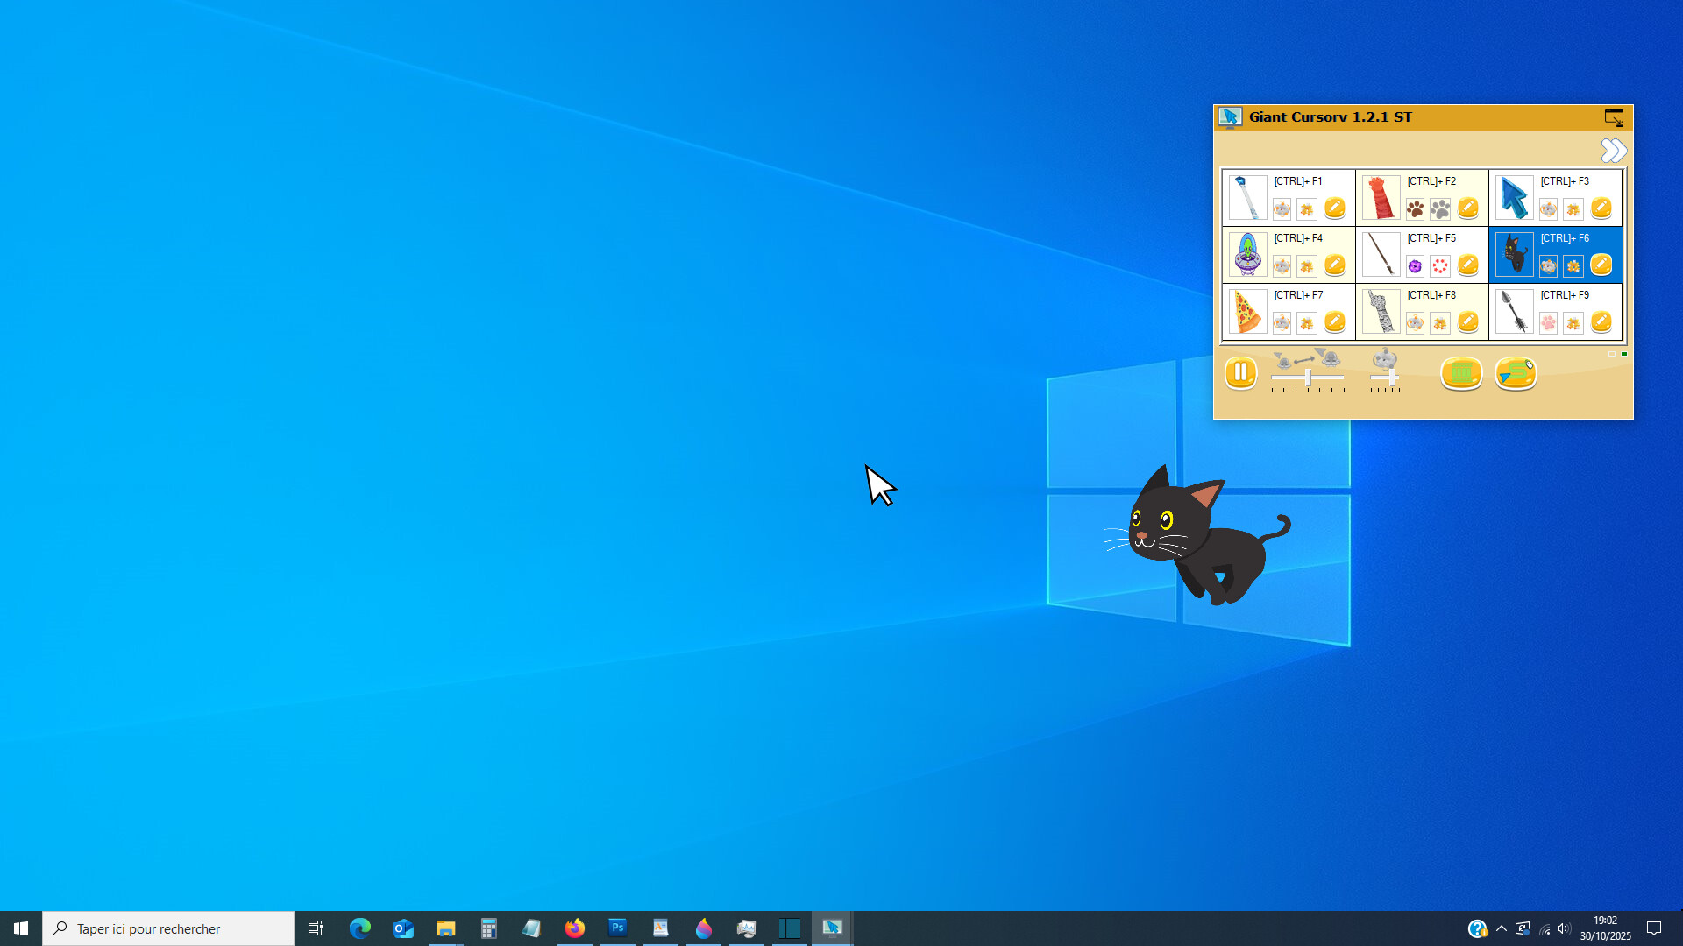The width and height of the screenshot is (1683, 946).
Task: Edit the black cat cursor (F6)
Action: [x=1601, y=265]
